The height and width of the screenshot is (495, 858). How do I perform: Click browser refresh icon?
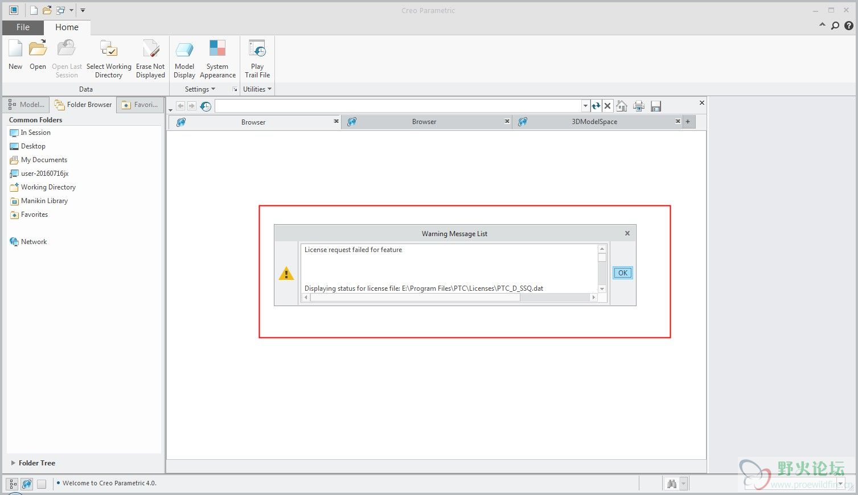tap(596, 106)
